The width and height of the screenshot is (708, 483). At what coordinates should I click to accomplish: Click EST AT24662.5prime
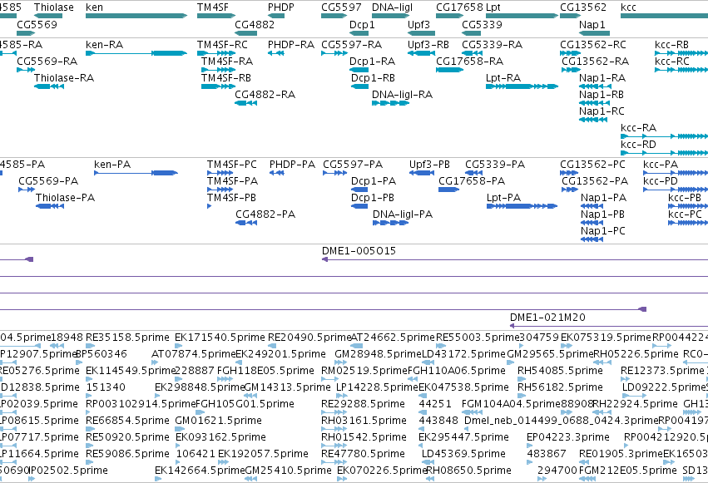393,338
